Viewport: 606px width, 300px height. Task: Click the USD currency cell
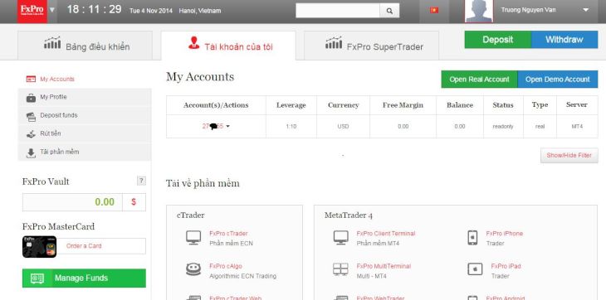tap(343, 127)
